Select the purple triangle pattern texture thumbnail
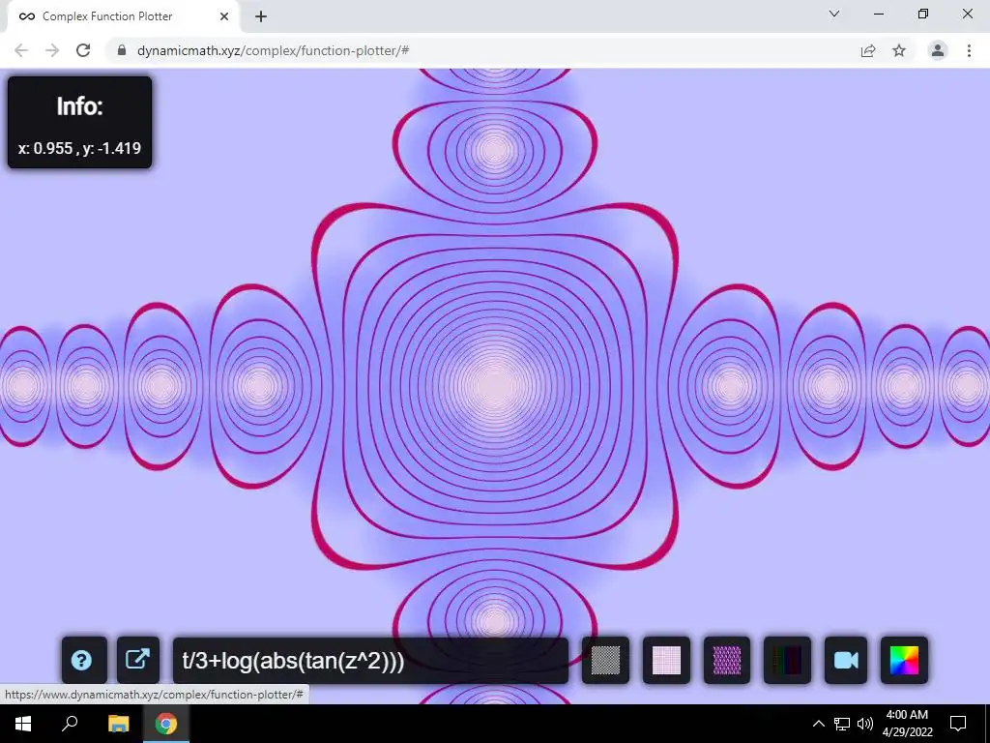The image size is (990, 743). pyautogui.click(x=727, y=660)
